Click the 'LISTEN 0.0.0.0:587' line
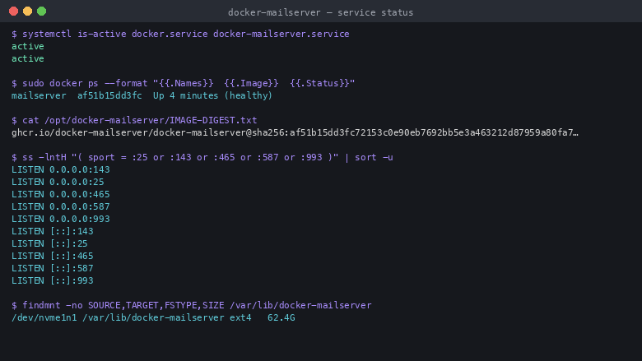642x361 pixels. (61, 206)
